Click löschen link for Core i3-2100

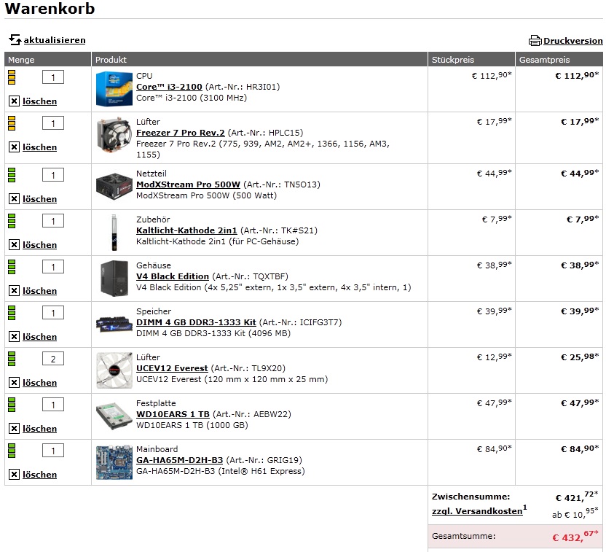[39, 101]
